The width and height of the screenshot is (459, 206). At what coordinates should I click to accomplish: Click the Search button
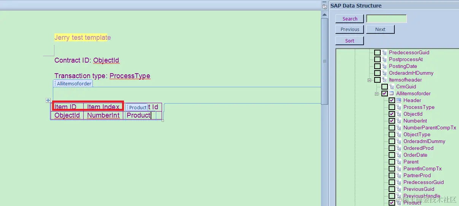[x=350, y=19]
